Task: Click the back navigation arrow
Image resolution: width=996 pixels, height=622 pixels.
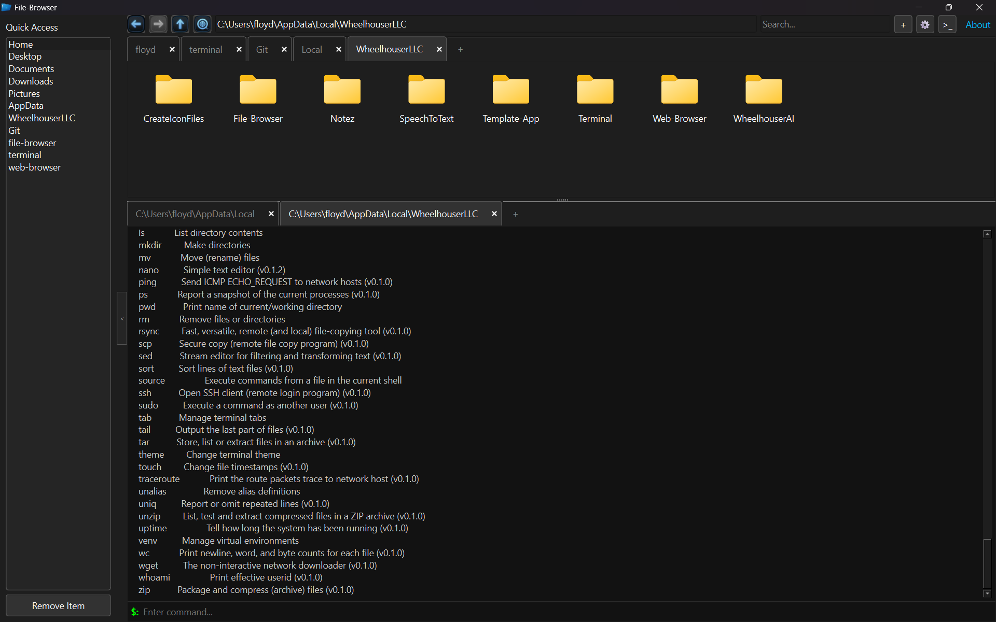Action: tap(136, 24)
